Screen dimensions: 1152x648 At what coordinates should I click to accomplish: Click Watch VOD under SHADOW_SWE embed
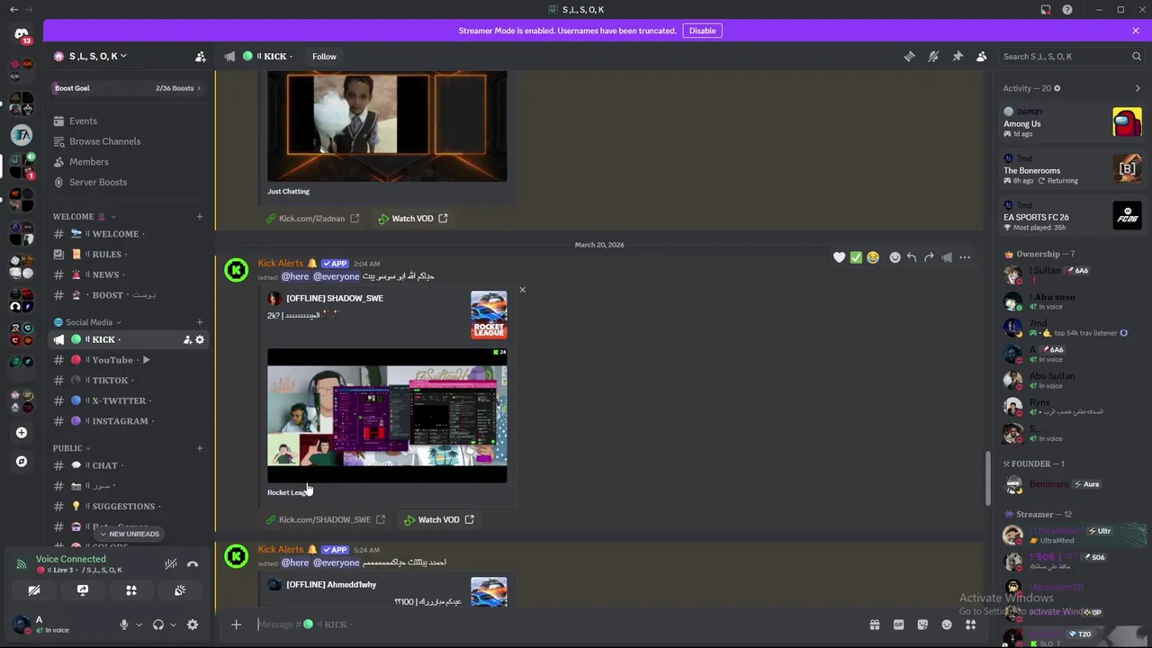tap(438, 519)
